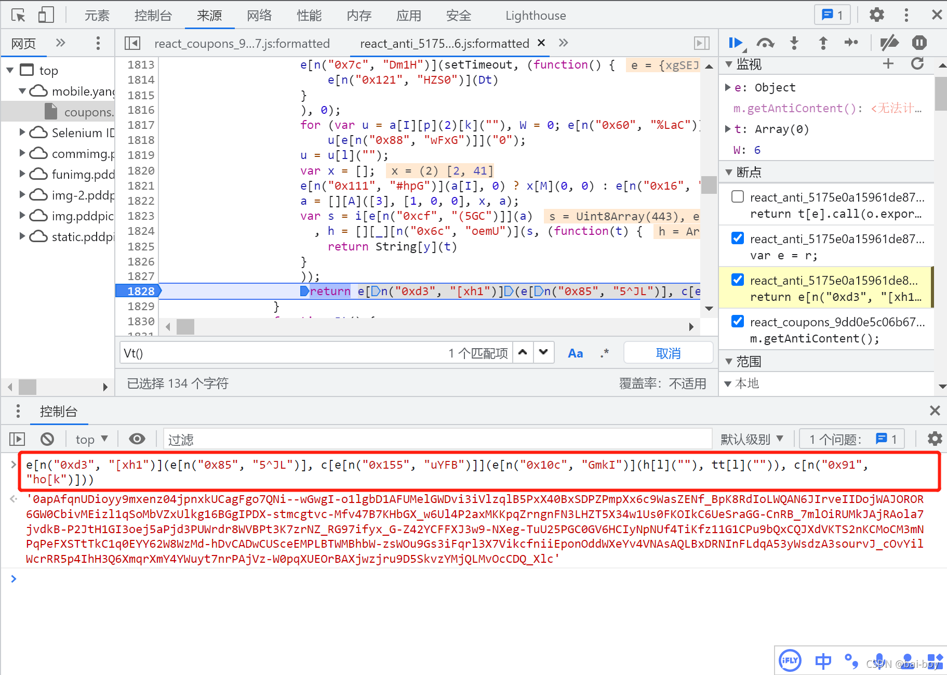This screenshot has width=947, height=675.
Task: Switch to the 性能 Performance tab
Action: pyautogui.click(x=309, y=16)
